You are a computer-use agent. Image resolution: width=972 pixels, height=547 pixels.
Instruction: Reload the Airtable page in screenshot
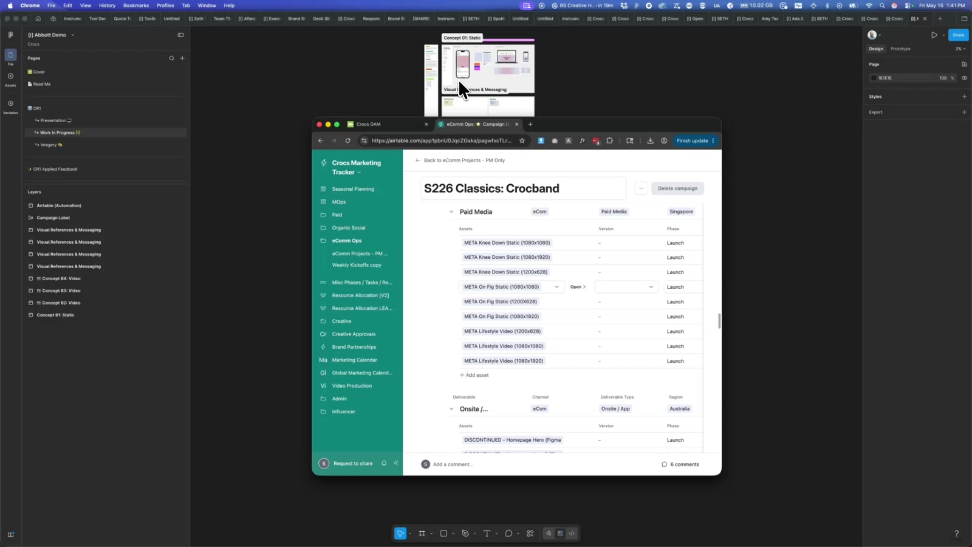tap(347, 140)
